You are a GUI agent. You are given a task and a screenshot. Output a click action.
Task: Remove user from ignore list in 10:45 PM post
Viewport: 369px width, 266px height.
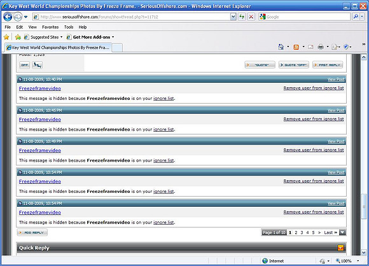click(314, 119)
